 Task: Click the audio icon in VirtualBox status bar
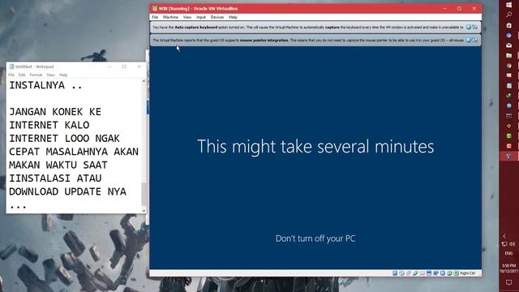click(409, 273)
